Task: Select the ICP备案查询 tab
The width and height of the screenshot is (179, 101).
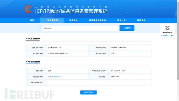Action: 52,20
